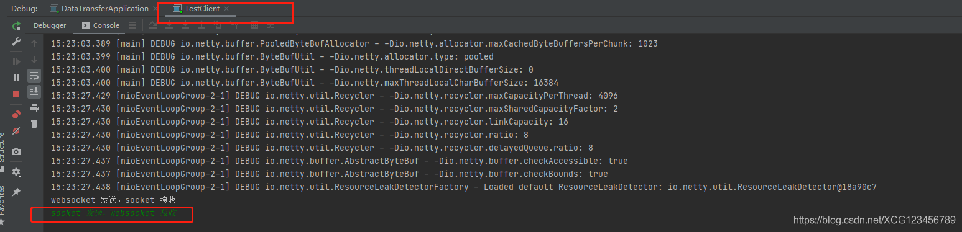Click log line with delayedQueue.ratio: 8
The width and height of the screenshot is (962, 232).
[x=322, y=148]
